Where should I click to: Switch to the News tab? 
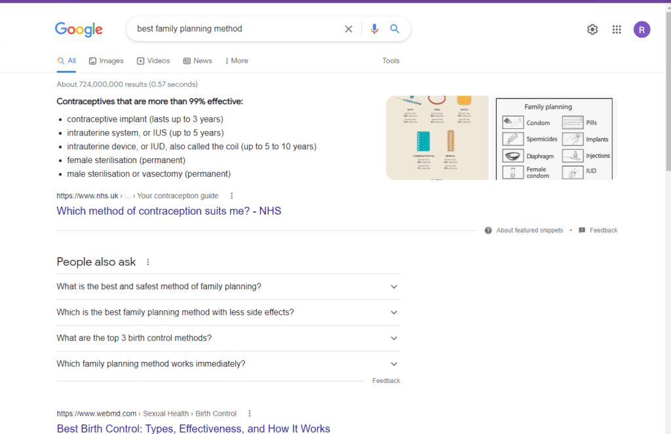coord(198,61)
